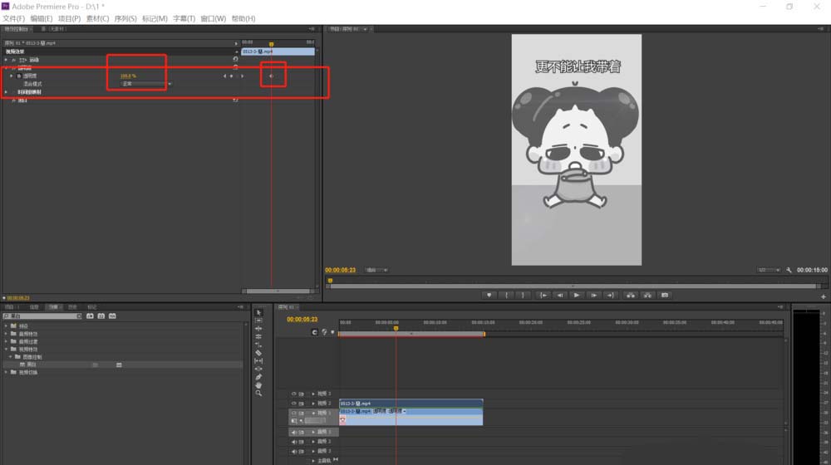Expand the Video 3 track
This screenshot has width=831, height=465.
[313, 394]
